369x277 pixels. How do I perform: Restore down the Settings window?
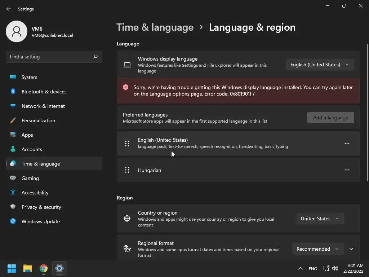344,6
